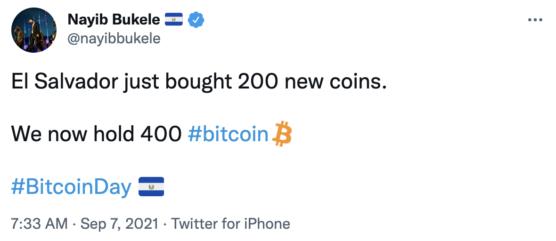Click the flag emoji after #BitcoinDay
Screen dimensions: 556x241
[x=151, y=187]
